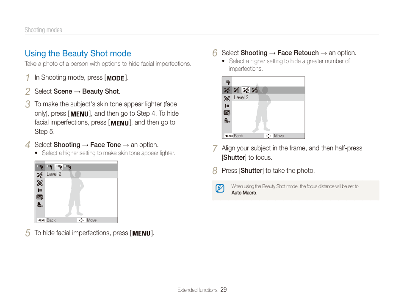Viewport: 404px width, 305px height.
Task: Click 'Auto Macro' bold text in note
Action: pos(244,193)
